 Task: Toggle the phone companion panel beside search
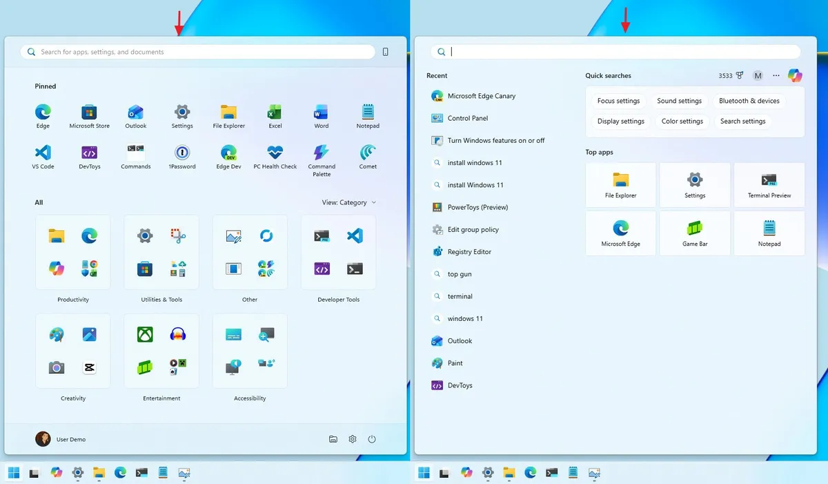coord(385,52)
